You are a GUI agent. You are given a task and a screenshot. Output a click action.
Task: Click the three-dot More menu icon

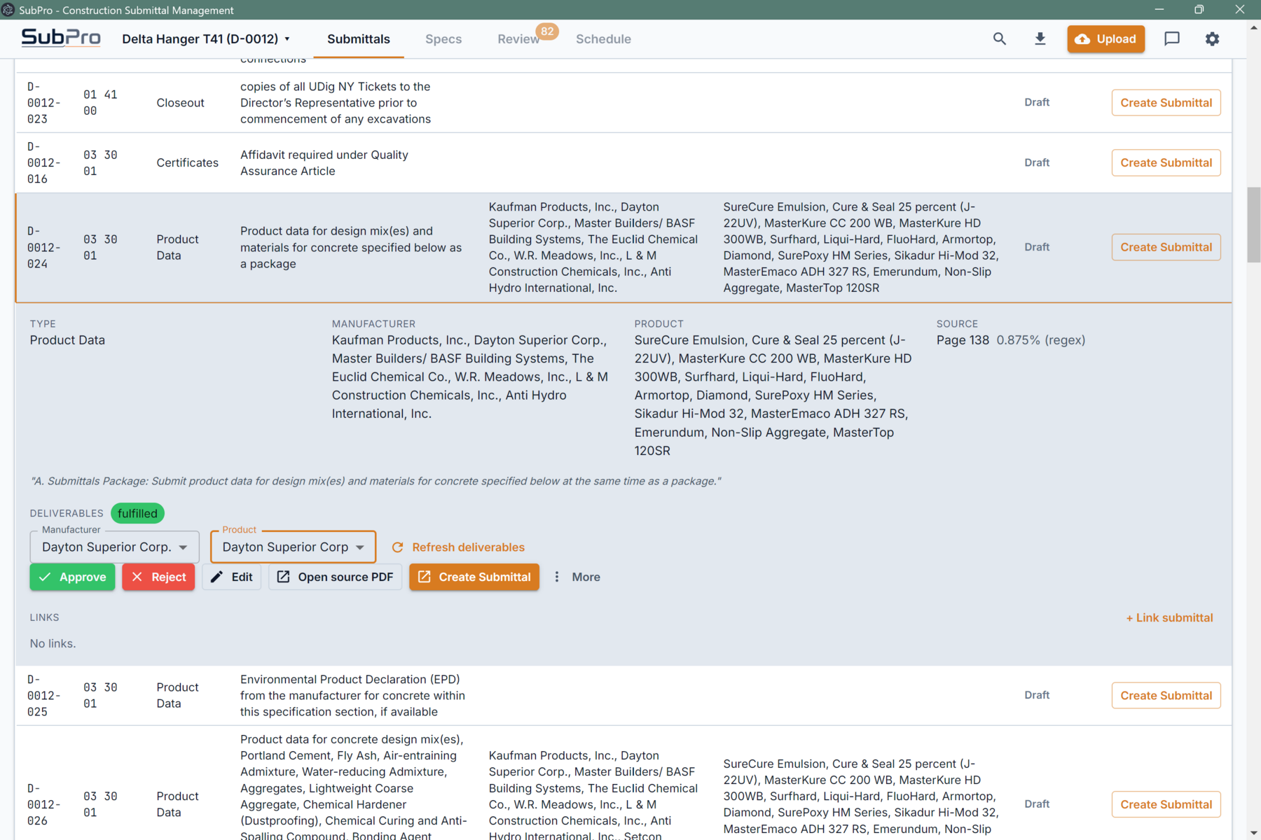(x=557, y=577)
